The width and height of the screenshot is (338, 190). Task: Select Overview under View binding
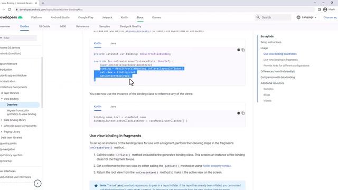coord(12,104)
